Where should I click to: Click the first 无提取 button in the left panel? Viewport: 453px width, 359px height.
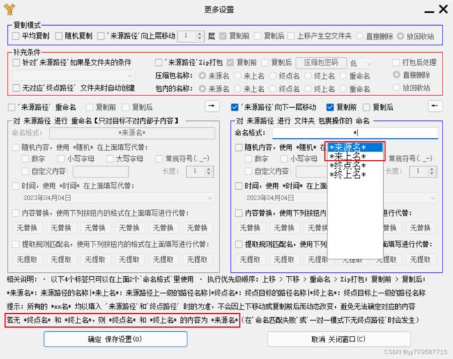(x=27, y=260)
